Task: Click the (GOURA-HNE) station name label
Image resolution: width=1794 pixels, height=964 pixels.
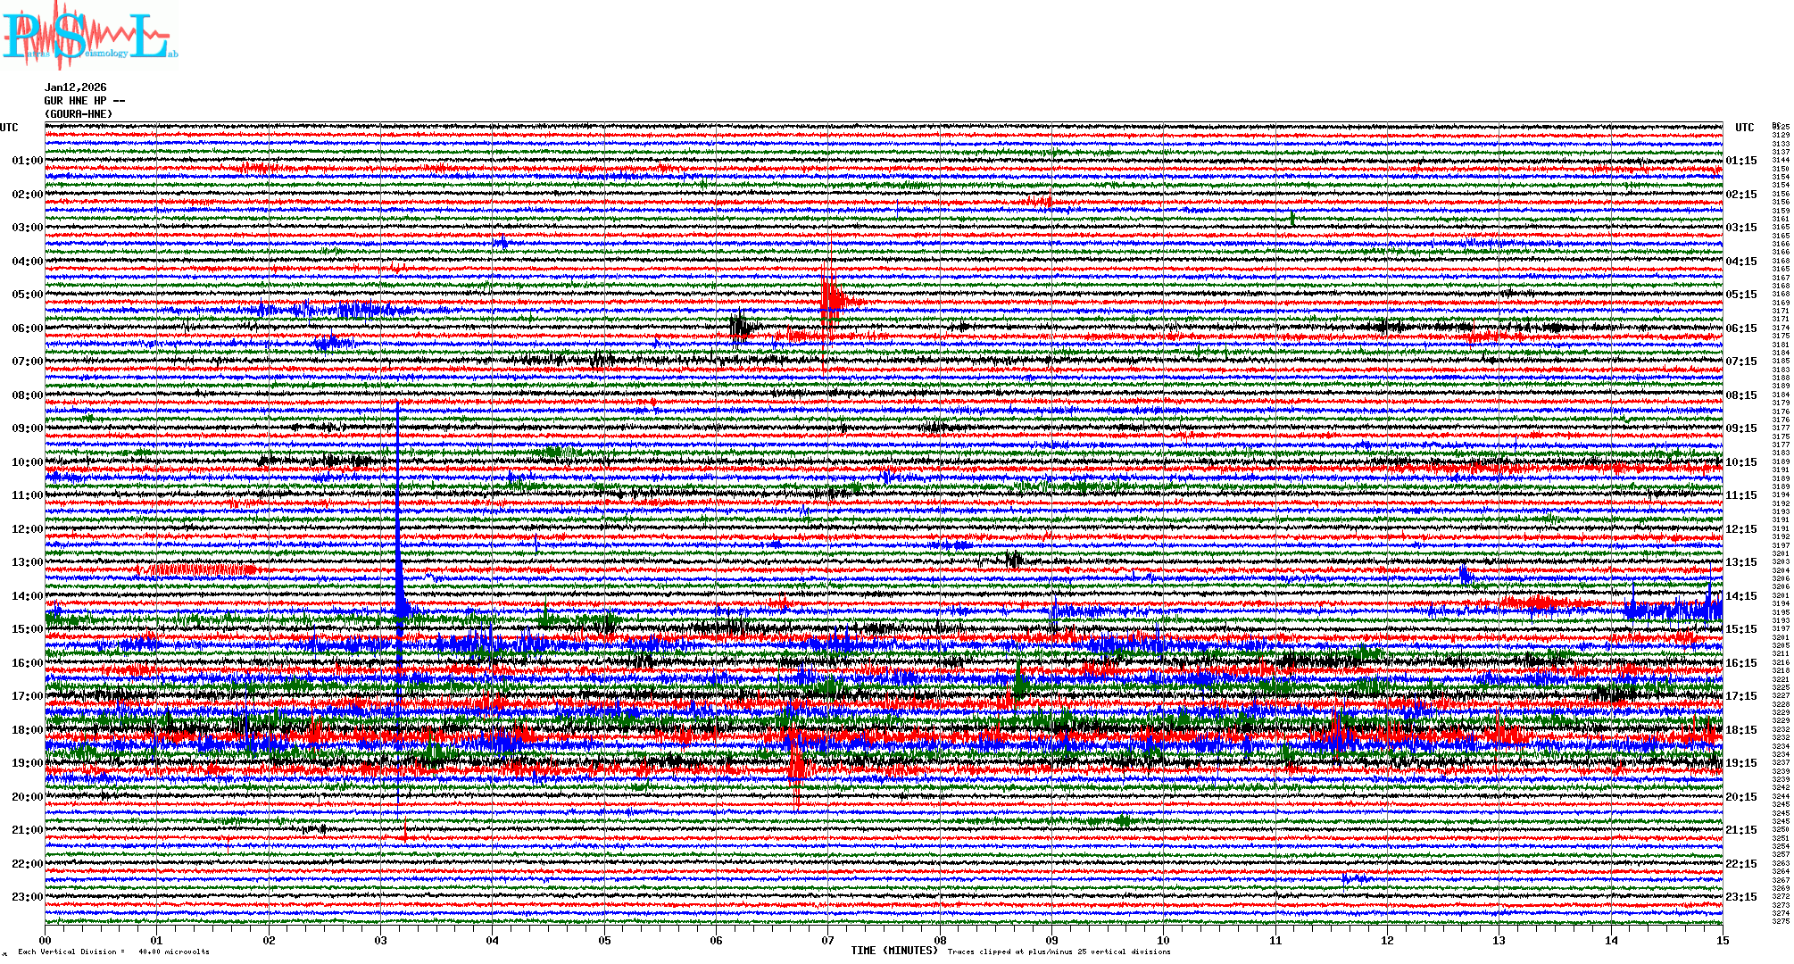Action: [79, 114]
